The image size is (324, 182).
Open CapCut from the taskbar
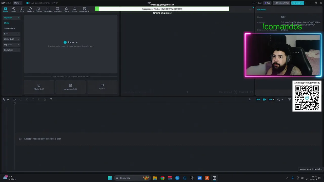[x=214, y=178]
